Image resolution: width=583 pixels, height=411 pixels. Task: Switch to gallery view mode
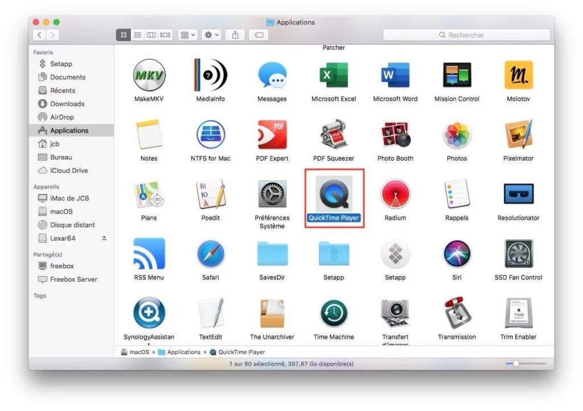coord(165,35)
